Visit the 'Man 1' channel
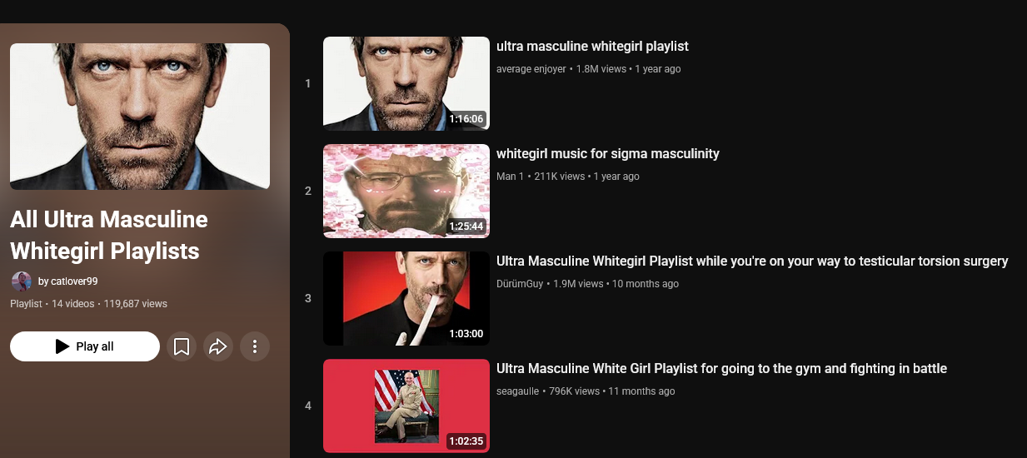Viewport: 1027px width, 458px height. pyautogui.click(x=511, y=177)
